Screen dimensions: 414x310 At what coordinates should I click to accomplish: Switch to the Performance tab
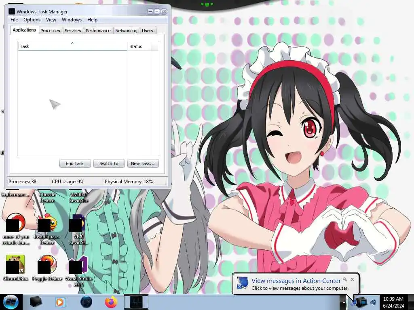pyautogui.click(x=98, y=31)
